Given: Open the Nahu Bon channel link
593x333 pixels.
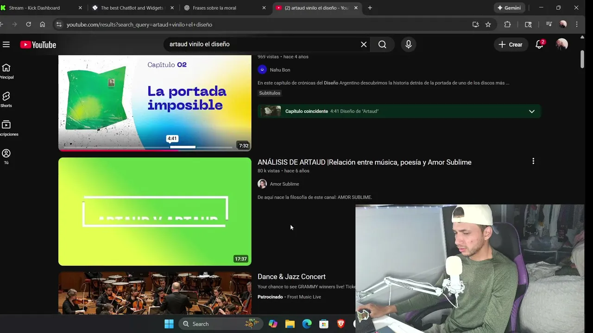Looking at the screenshot, I should pyautogui.click(x=280, y=70).
